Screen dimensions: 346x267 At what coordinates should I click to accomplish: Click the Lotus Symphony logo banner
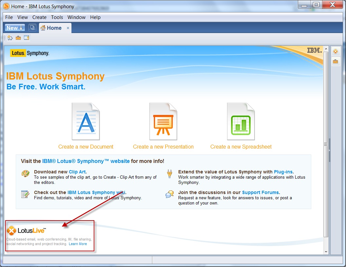29,53
